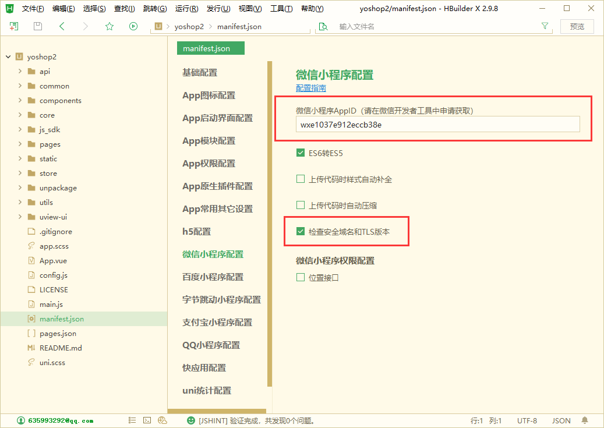Click the JSON language mode entry

561,420
